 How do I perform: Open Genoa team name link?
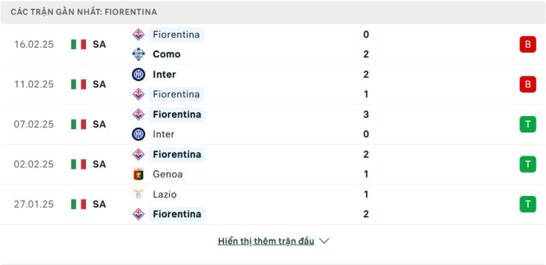click(167, 174)
